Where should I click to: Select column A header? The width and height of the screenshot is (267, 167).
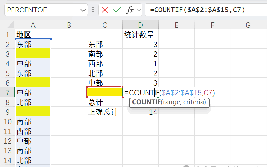33,25
